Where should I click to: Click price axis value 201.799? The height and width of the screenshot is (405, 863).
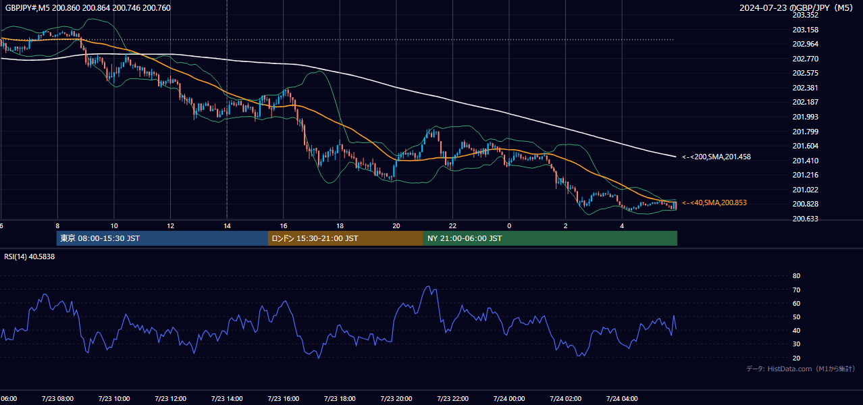coord(805,132)
